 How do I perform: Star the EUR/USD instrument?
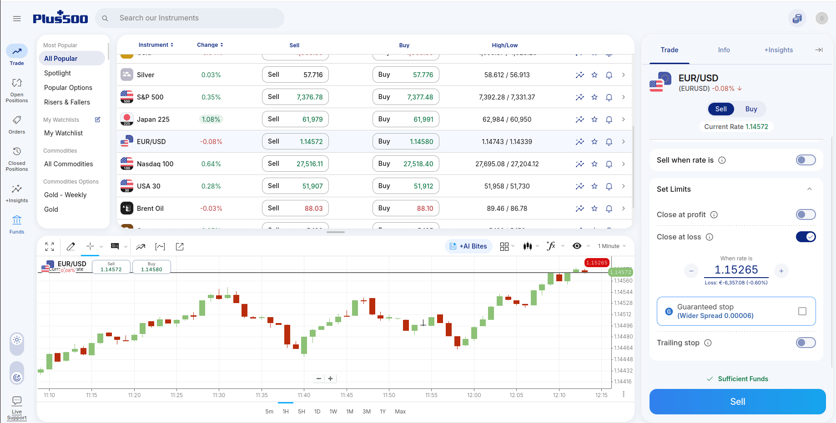pos(594,142)
